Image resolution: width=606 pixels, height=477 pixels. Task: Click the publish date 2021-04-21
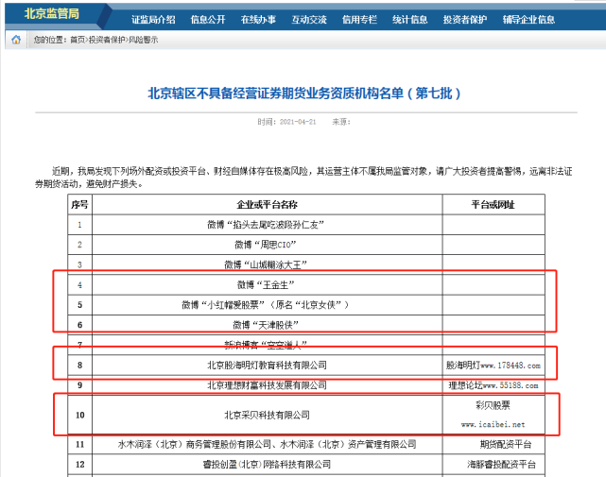coord(298,122)
